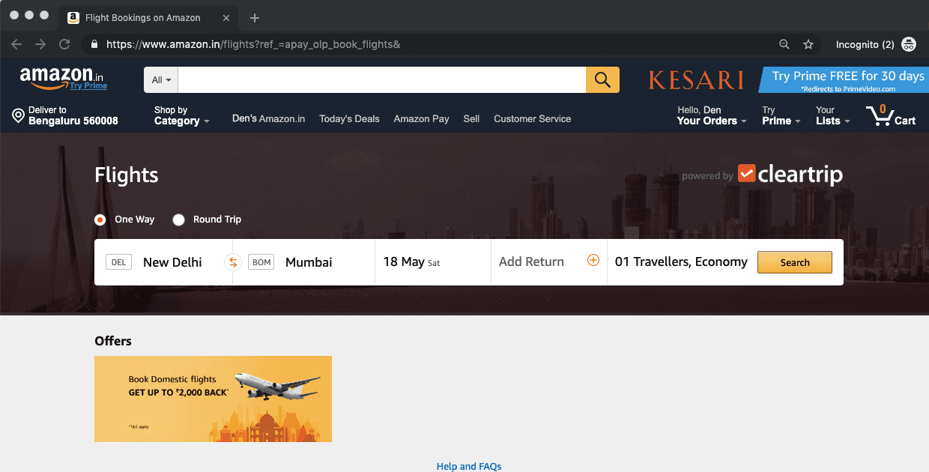Click the Amazon.in logo
The width and height of the screenshot is (929, 472).
click(58, 77)
